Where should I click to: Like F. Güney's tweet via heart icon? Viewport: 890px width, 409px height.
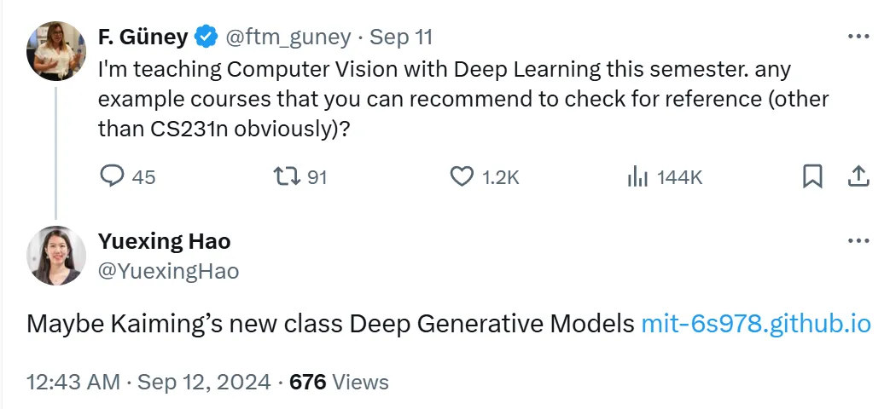point(462,177)
